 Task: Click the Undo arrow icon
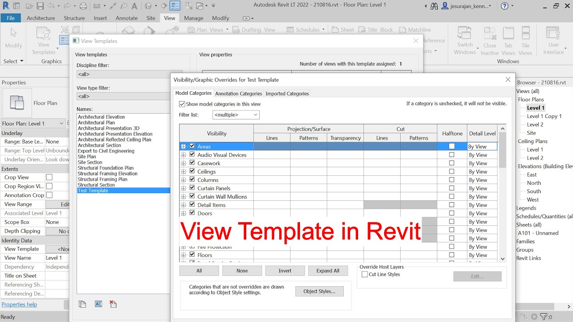(x=51, y=6)
